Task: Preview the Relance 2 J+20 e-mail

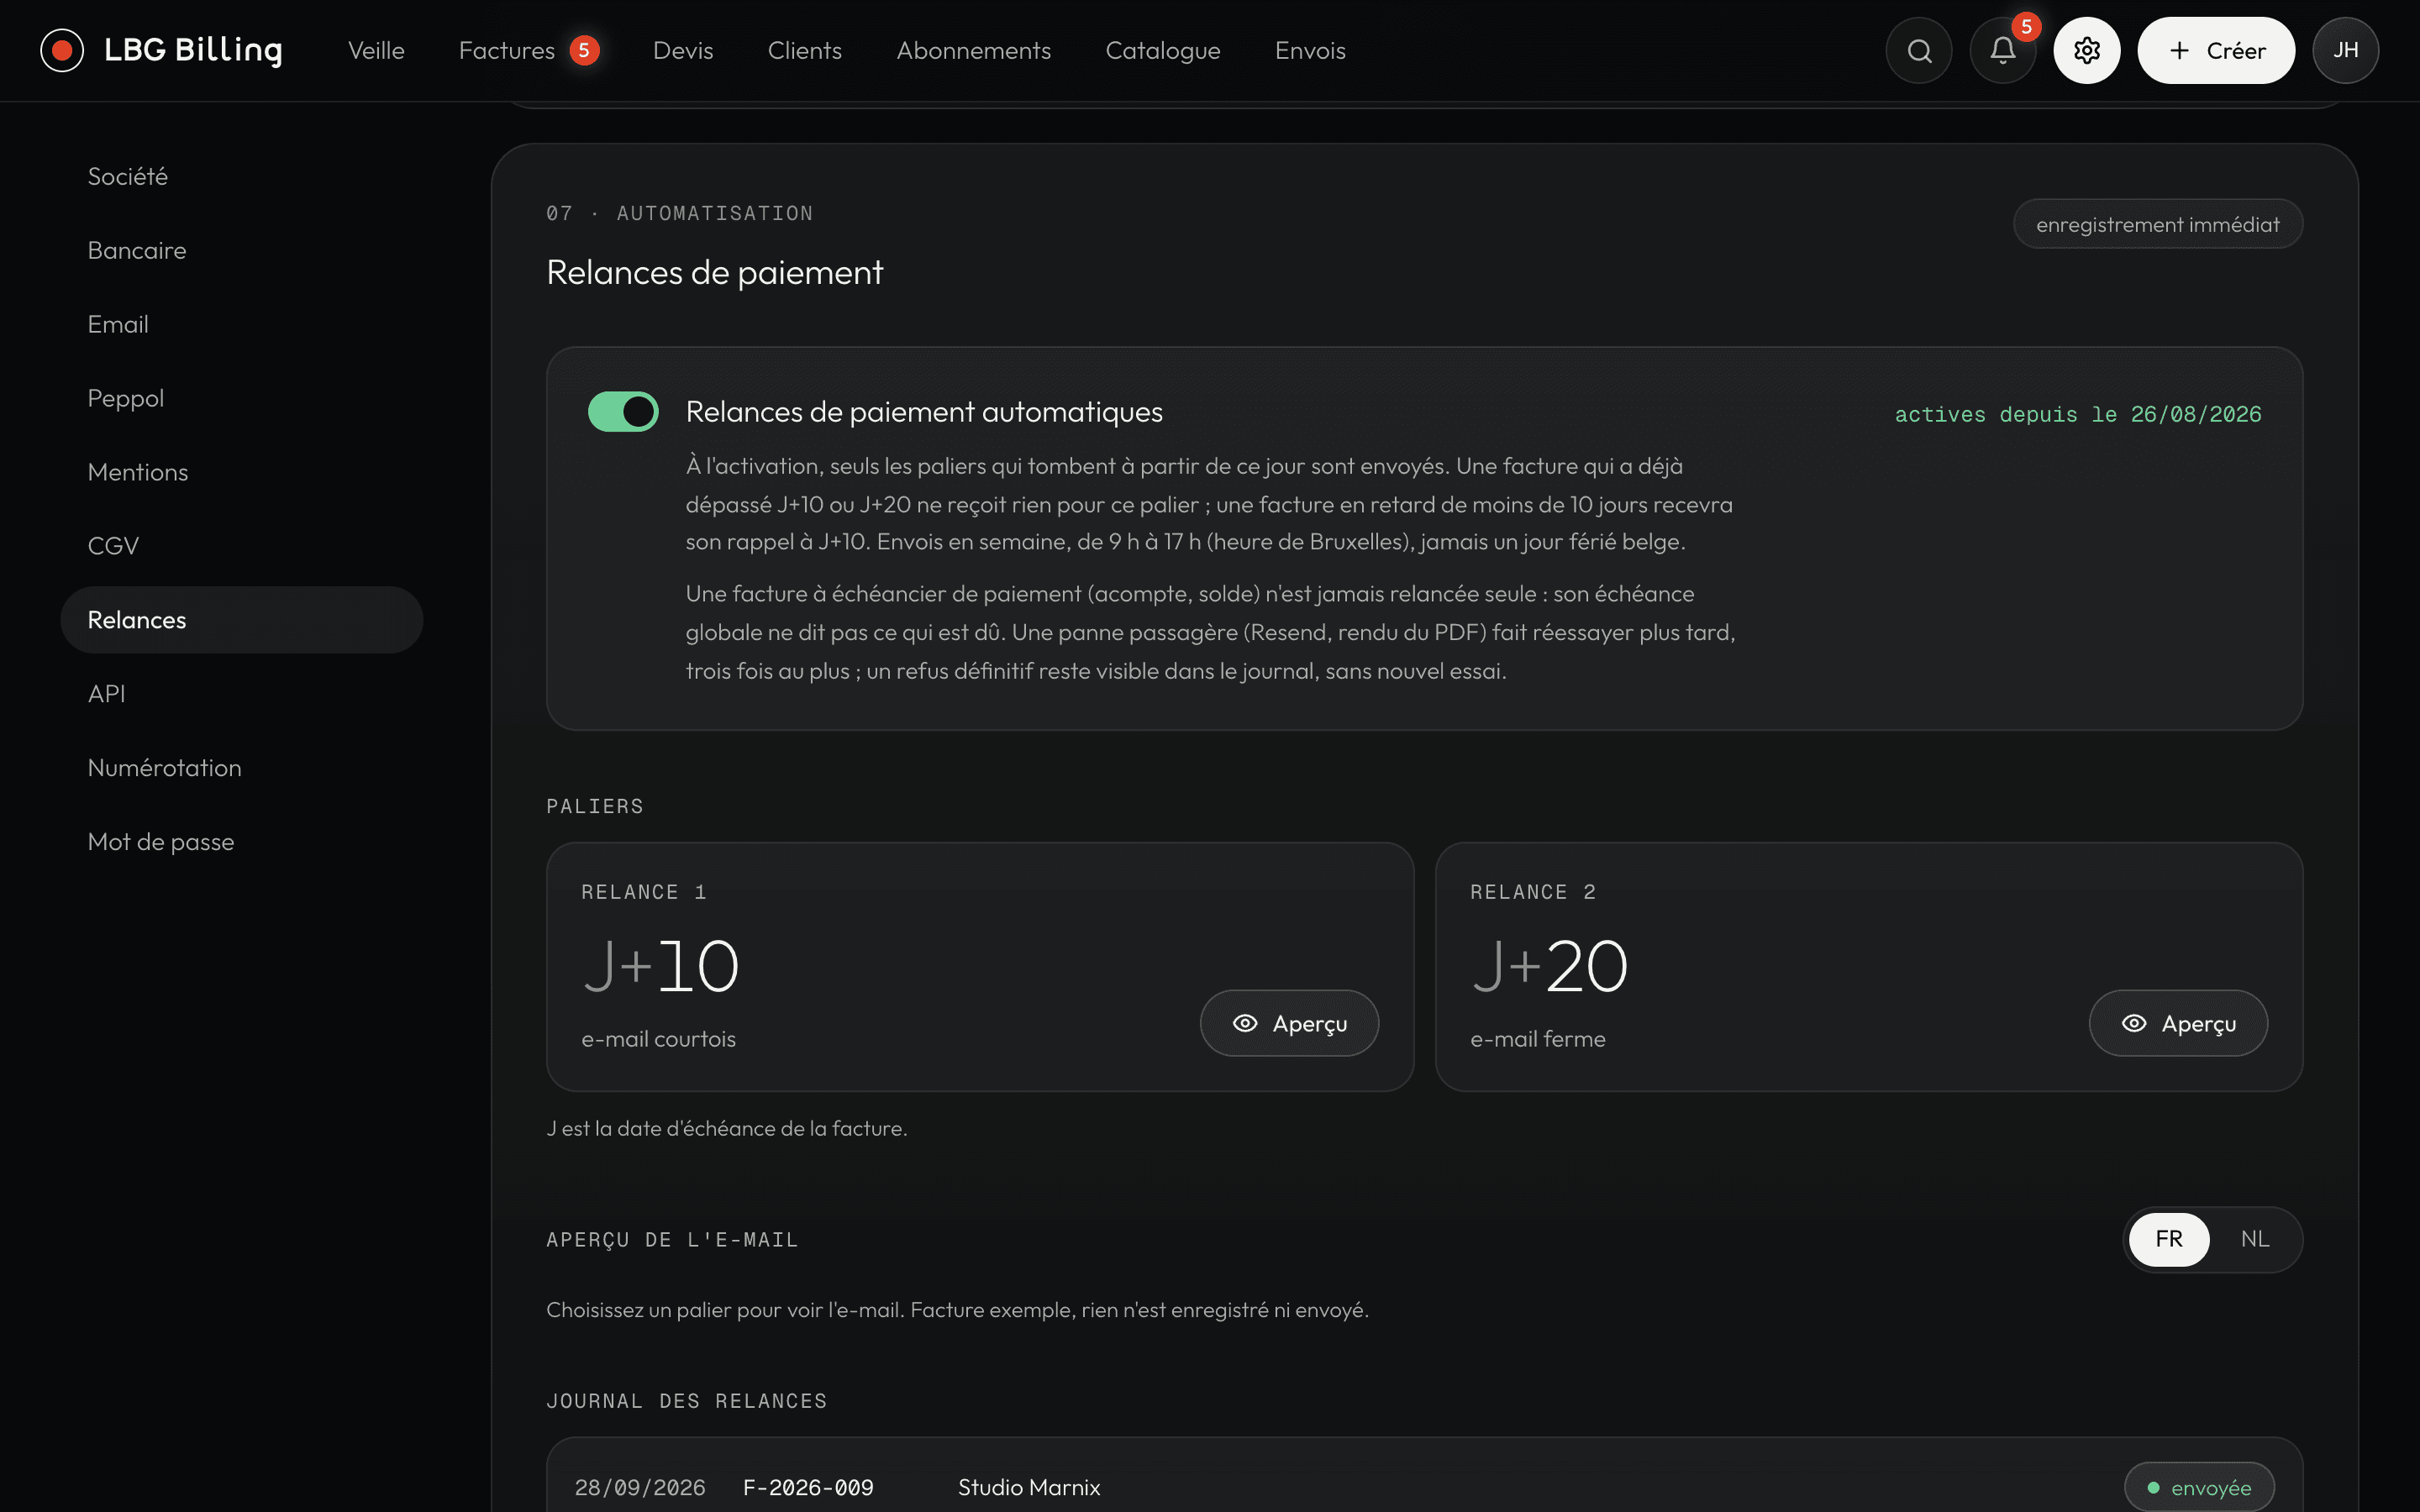Action: [x=2178, y=1023]
